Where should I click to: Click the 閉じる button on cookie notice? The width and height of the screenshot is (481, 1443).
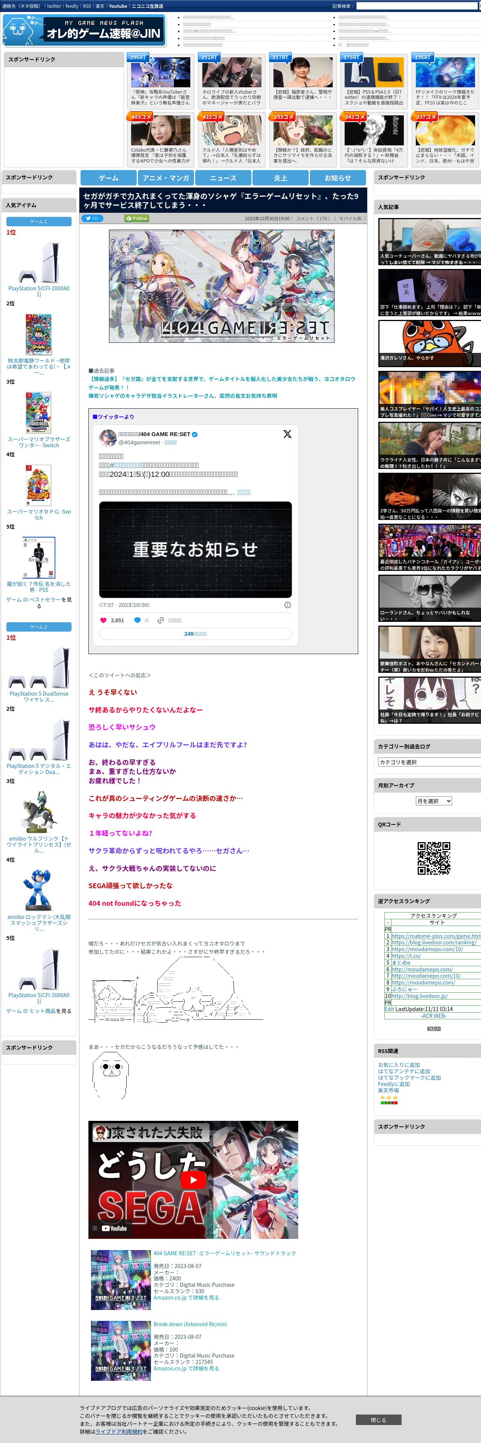[378, 1419]
